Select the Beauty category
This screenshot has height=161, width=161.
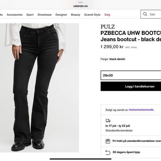75,15
